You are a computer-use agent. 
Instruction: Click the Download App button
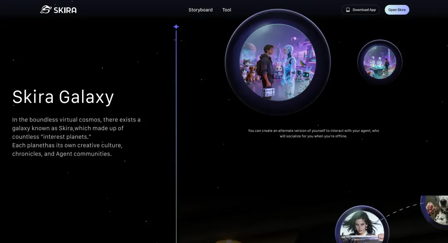click(360, 10)
